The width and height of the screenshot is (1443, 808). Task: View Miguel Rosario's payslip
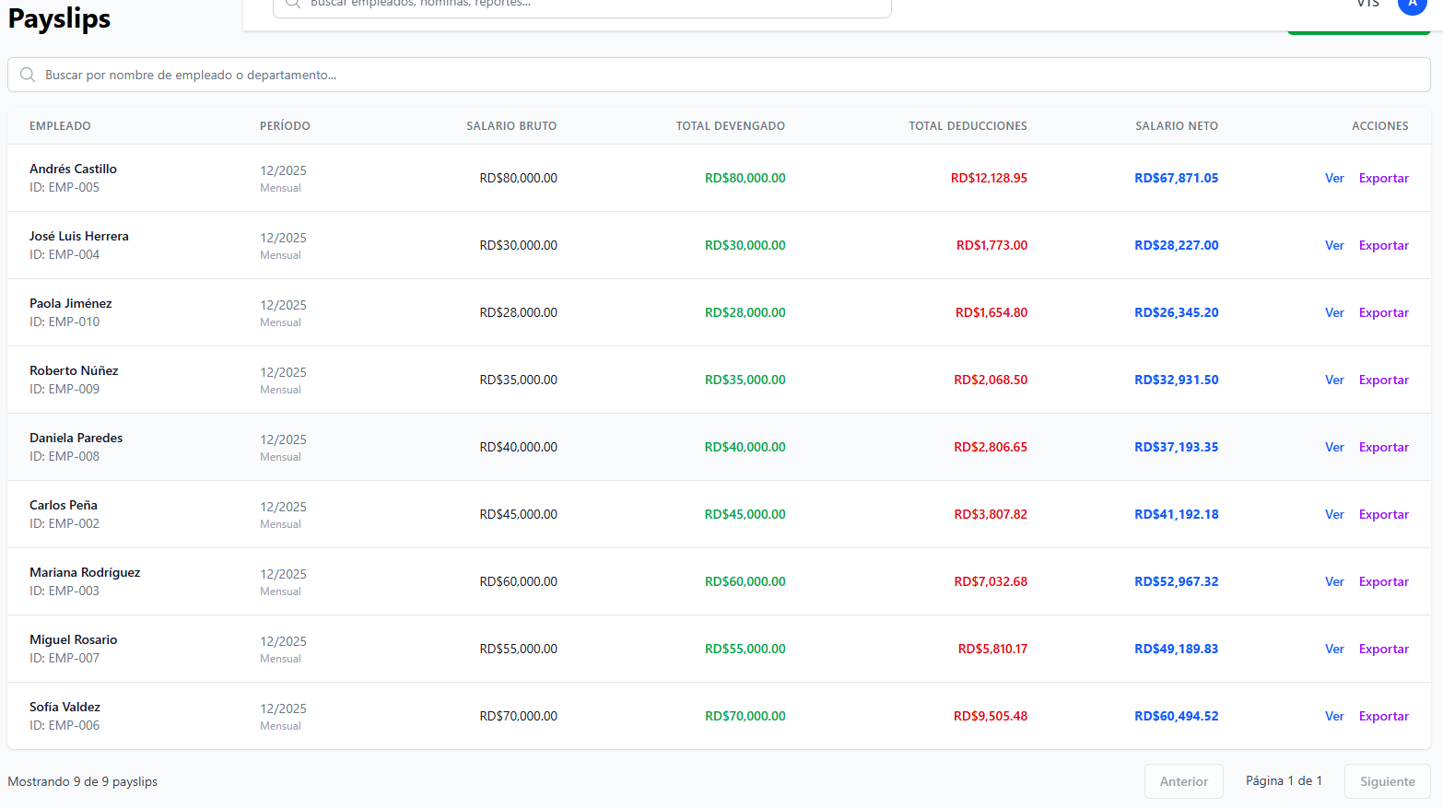(1334, 649)
